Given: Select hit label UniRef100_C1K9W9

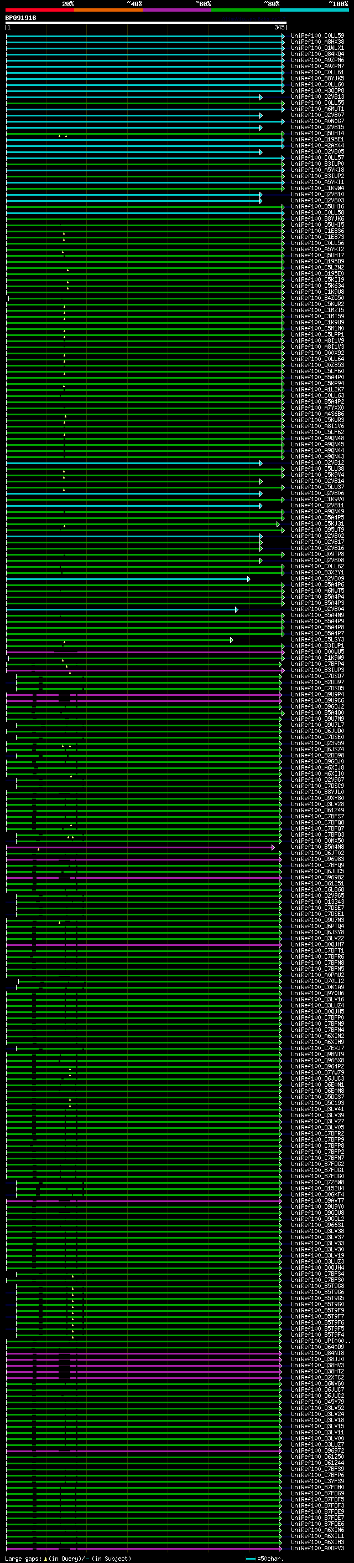Looking at the screenshot, I should pyautogui.click(x=317, y=658).
